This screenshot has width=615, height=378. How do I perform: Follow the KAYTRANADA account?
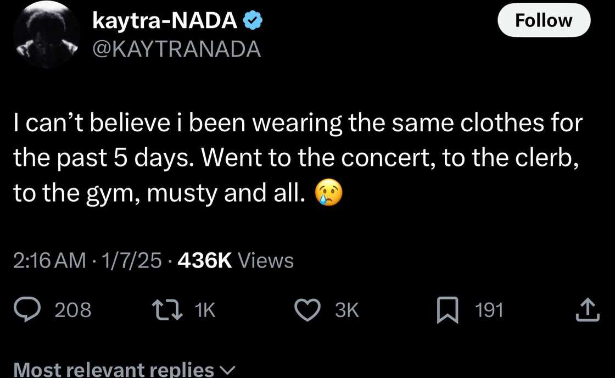[544, 21]
